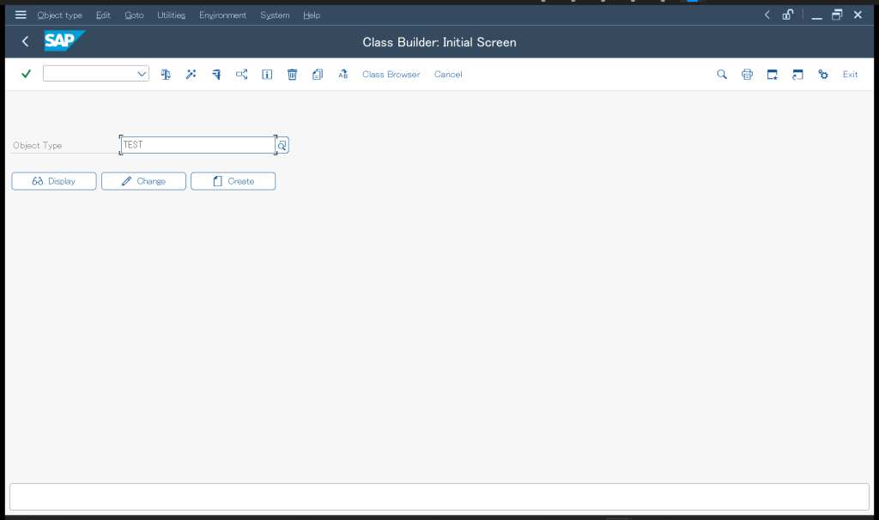Screen dimensions: 879x520
Task: Click the info documentation icon
Action: 267,75
